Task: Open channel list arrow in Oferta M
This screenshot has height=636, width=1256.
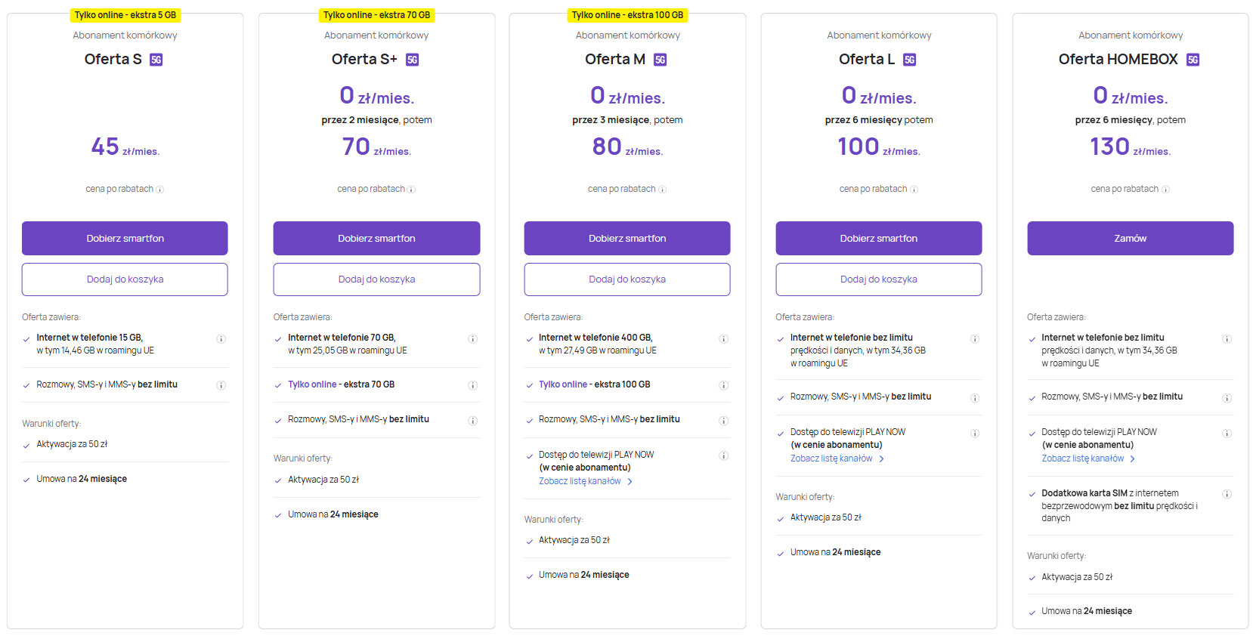Action: coord(630,481)
